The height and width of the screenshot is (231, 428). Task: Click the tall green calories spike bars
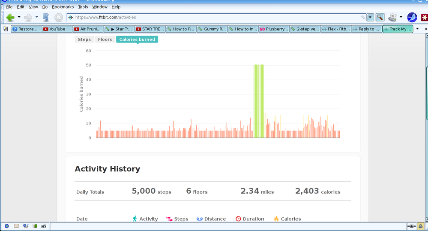coord(258,101)
